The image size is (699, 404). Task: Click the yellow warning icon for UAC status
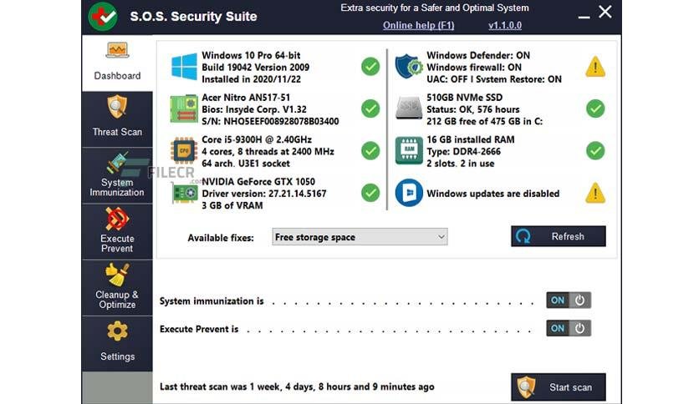pos(595,67)
